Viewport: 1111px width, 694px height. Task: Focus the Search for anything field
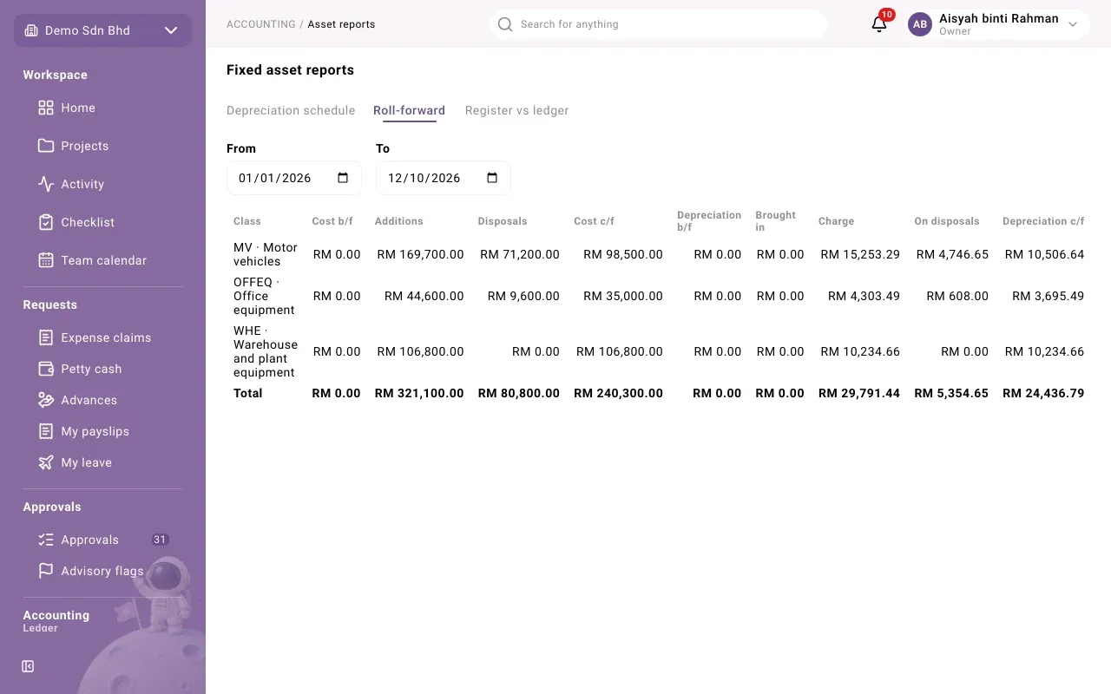pyautogui.click(x=658, y=24)
